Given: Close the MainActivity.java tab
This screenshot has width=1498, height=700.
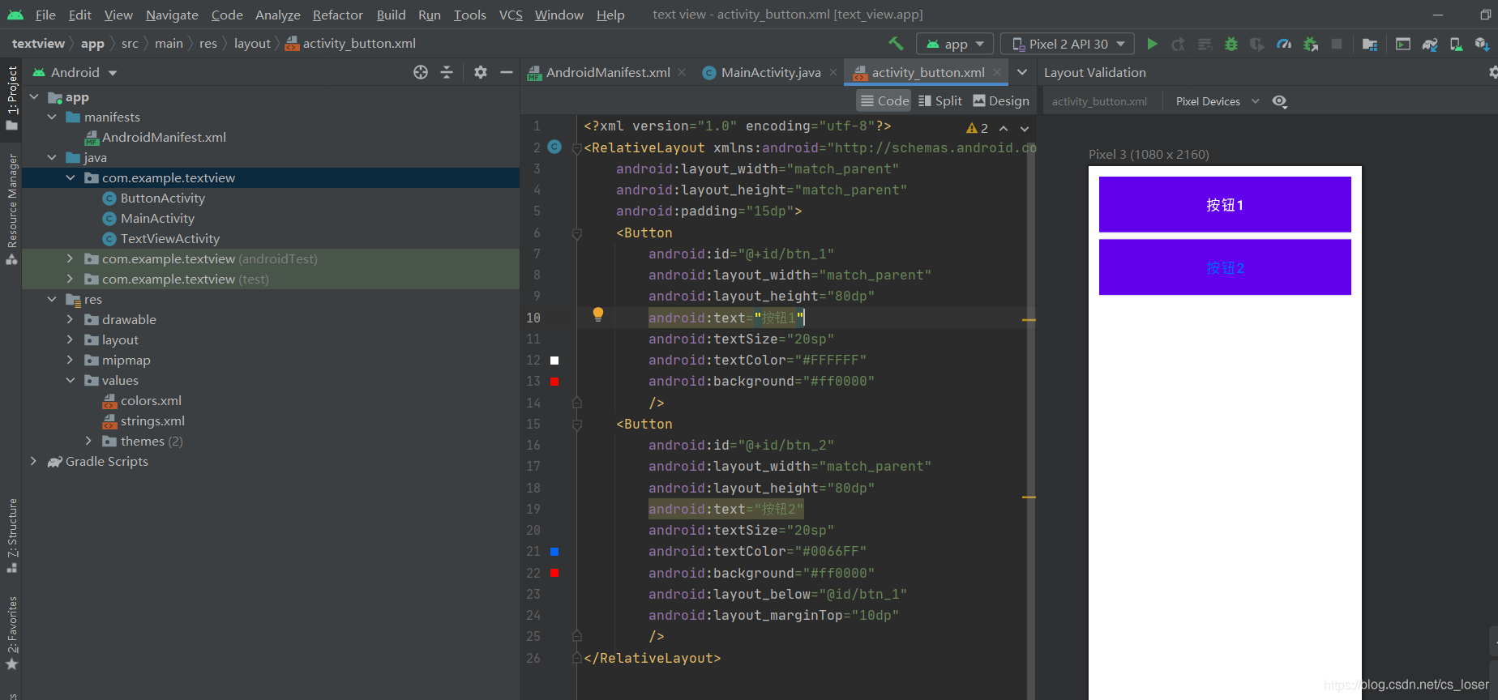Looking at the screenshot, I should pyautogui.click(x=832, y=72).
